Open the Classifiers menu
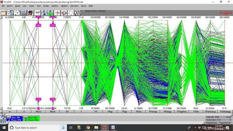 [74, 6]
